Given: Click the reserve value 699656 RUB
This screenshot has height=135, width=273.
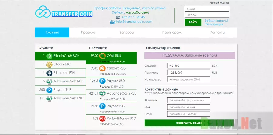Looking at the screenshot, I should 118,99.
